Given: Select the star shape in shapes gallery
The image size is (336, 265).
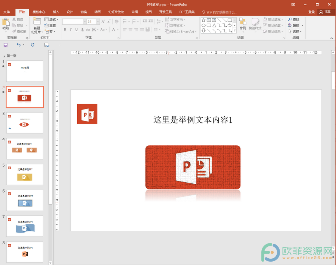Looking at the screenshot, I should pos(203,20).
